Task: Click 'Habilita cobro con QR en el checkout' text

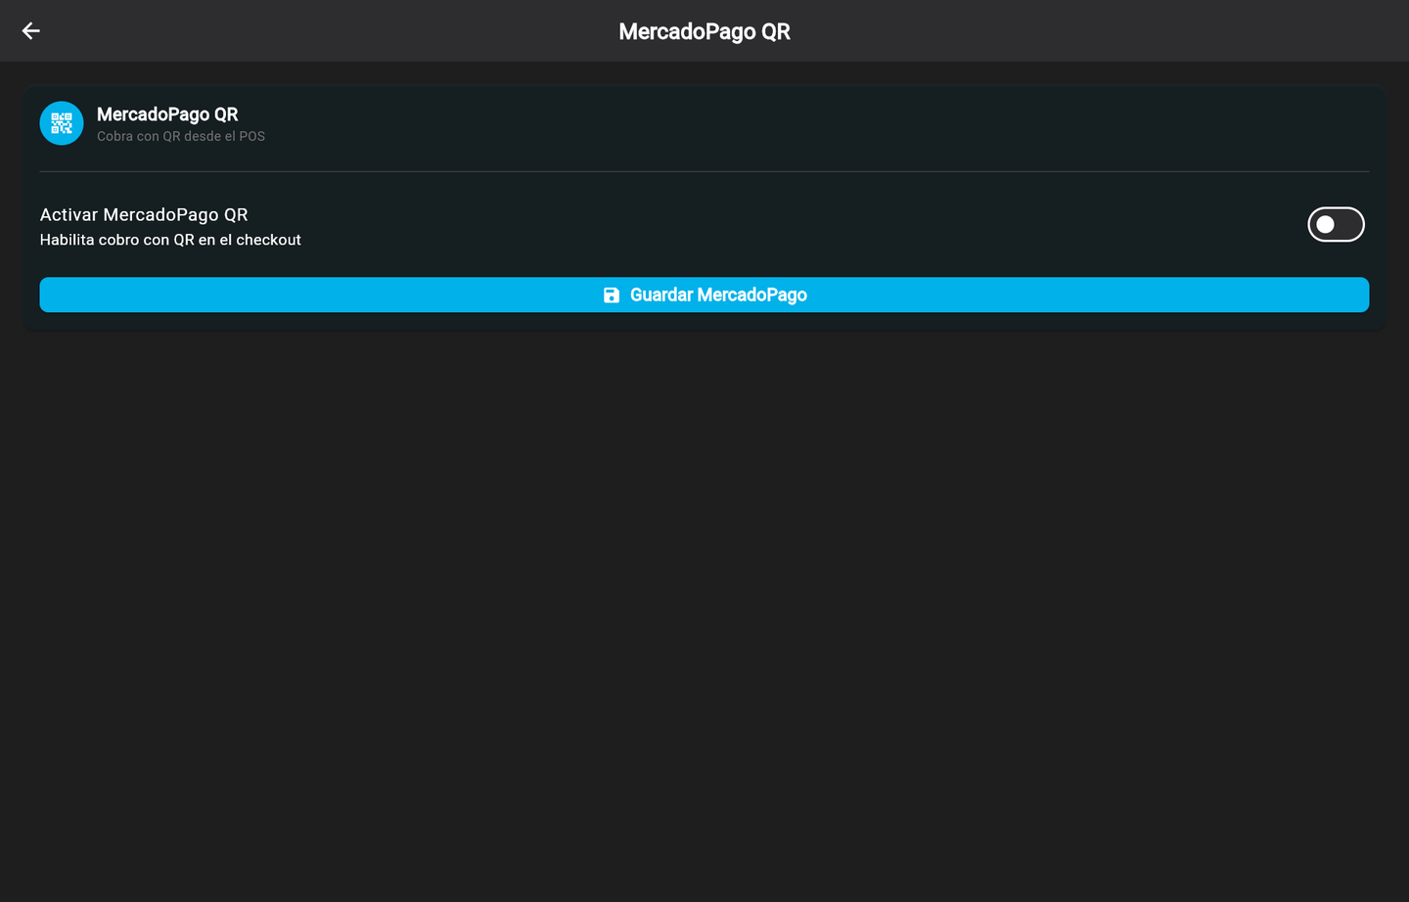Action: click(x=170, y=241)
